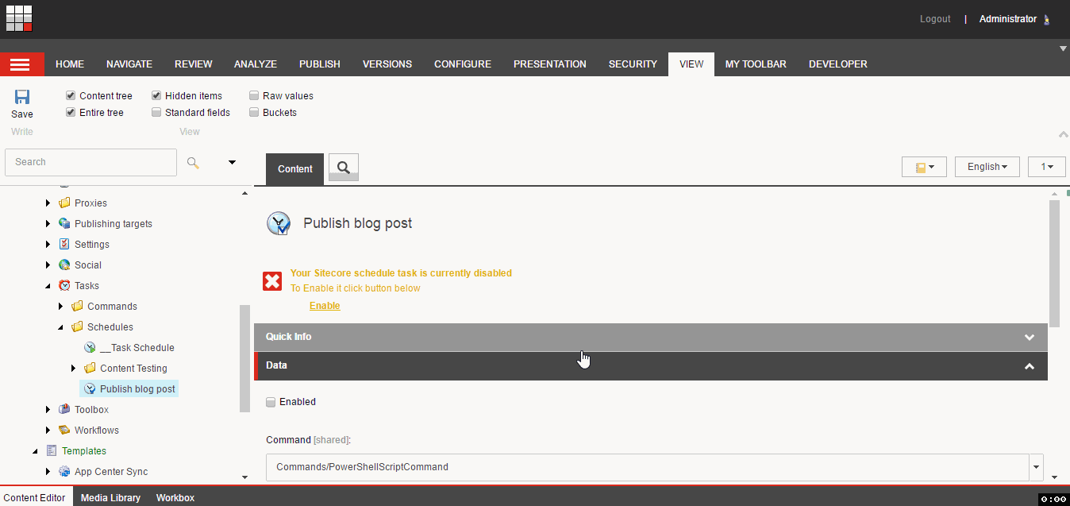Image resolution: width=1070 pixels, height=506 pixels.
Task: Click the editor pane vertical scrollbar thumb
Action: coord(1054,264)
